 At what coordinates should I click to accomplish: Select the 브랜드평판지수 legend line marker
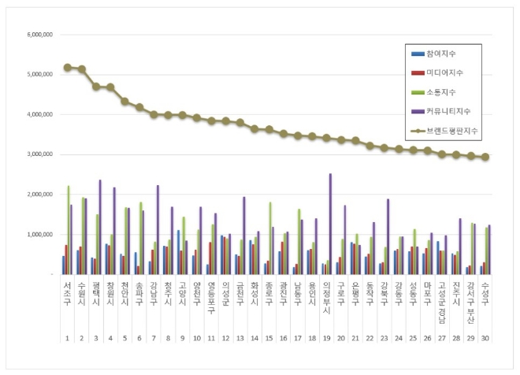click(417, 129)
